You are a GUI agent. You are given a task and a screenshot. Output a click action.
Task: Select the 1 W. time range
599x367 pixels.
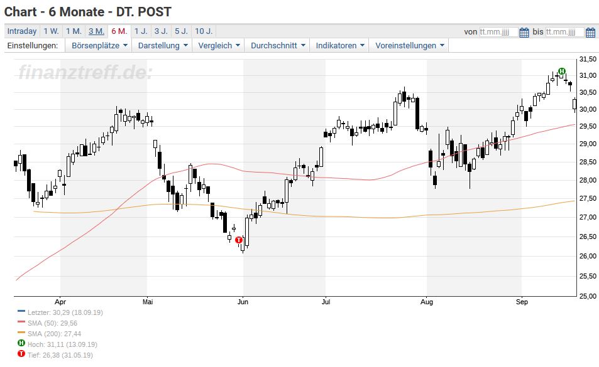click(x=51, y=31)
